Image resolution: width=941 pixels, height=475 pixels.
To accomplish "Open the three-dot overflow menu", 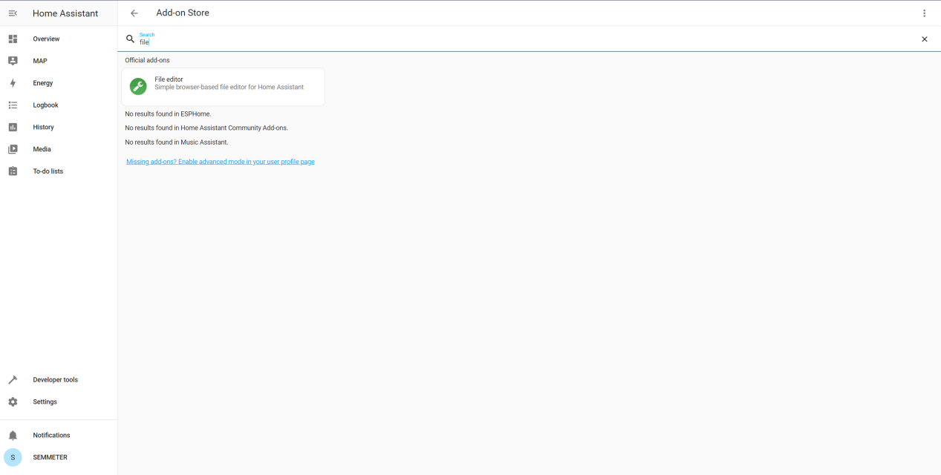I will 925,13.
